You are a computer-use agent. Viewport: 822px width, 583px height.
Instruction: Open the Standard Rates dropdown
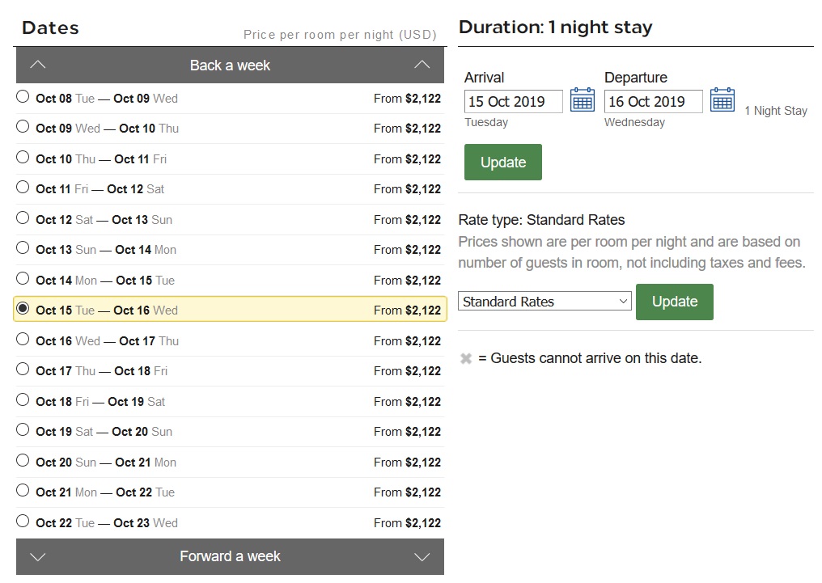pyautogui.click(x=544, y=302)
